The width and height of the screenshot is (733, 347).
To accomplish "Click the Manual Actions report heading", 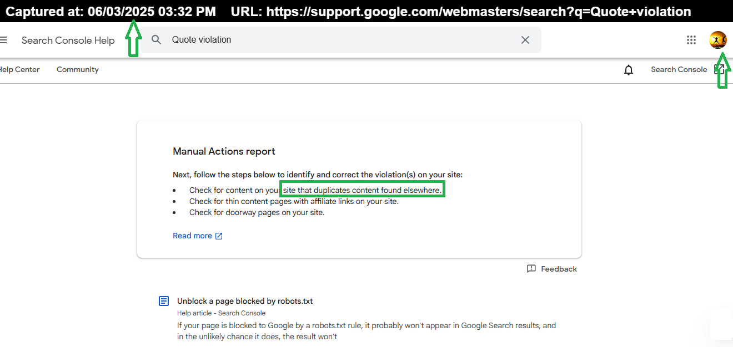I will pos(224,151).
